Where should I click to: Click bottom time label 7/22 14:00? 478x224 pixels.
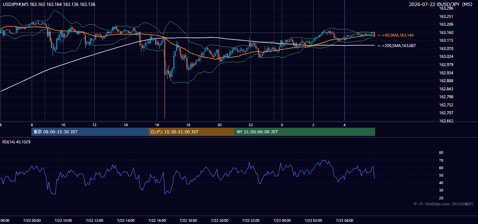(125, 221)
